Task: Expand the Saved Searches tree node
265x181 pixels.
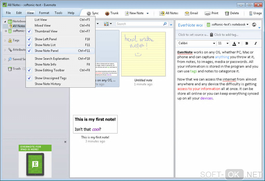Action: coord(5,59)
